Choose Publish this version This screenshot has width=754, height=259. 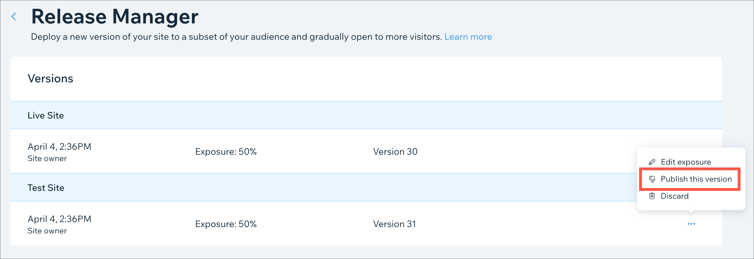(690, 179)
